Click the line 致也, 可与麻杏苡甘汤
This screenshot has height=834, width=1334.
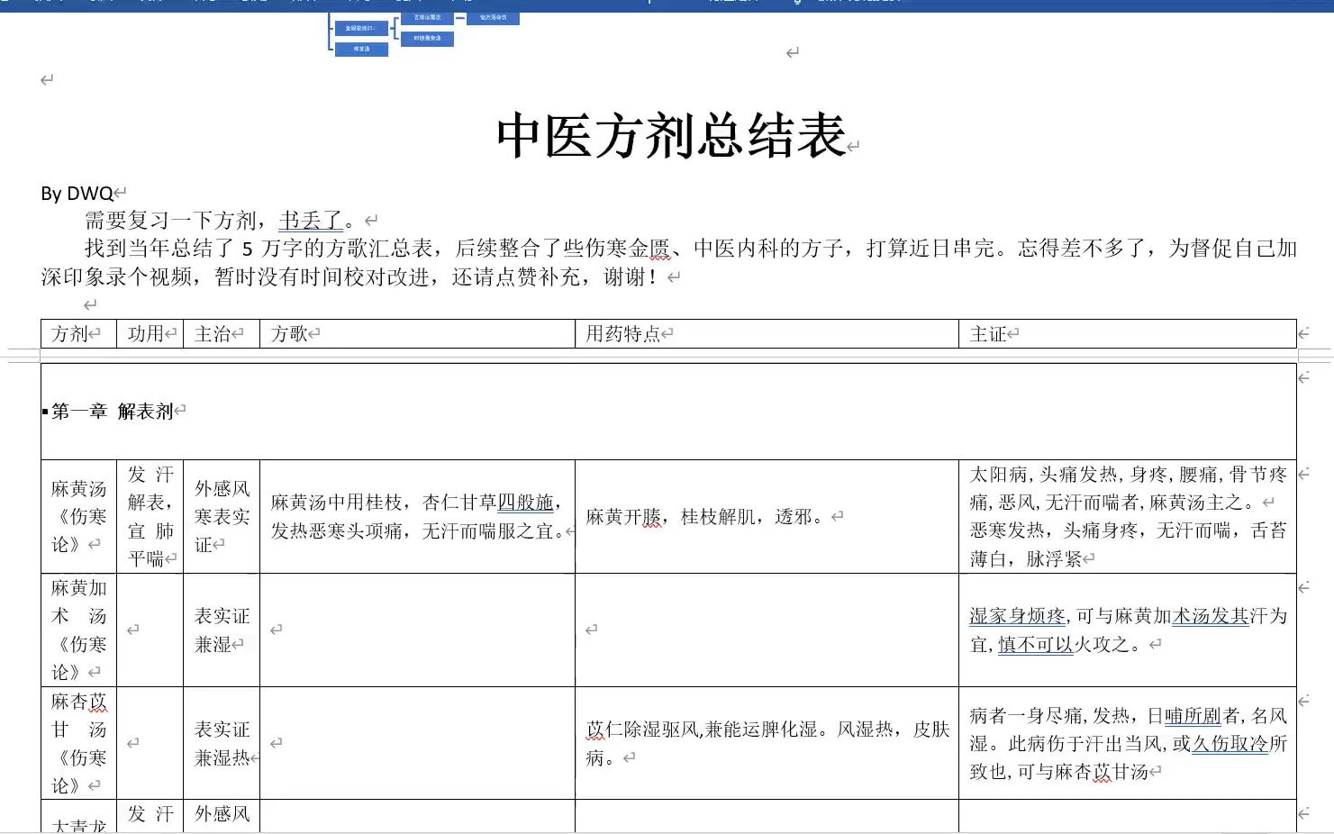pyautogui.click(x=1059, y=772)
